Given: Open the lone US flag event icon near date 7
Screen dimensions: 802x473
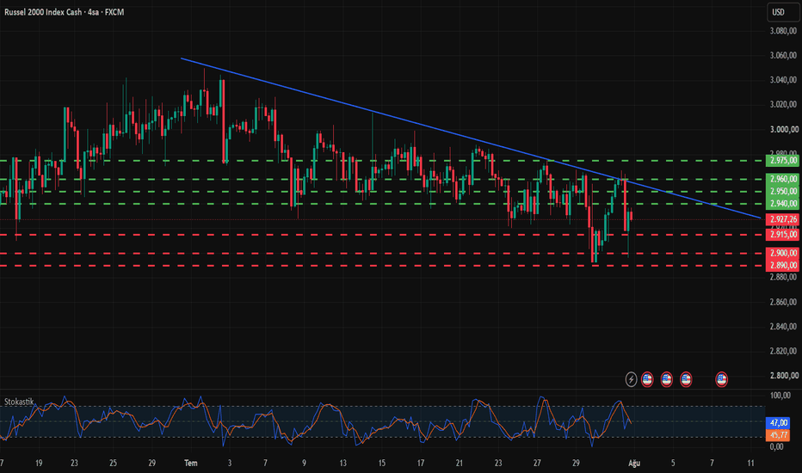Looking at the screenshot, I should pyautogui.click(x=721, y=379).
